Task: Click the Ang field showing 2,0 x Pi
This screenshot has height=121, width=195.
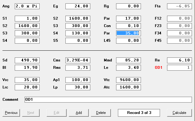Action: [x=27, y=6]
